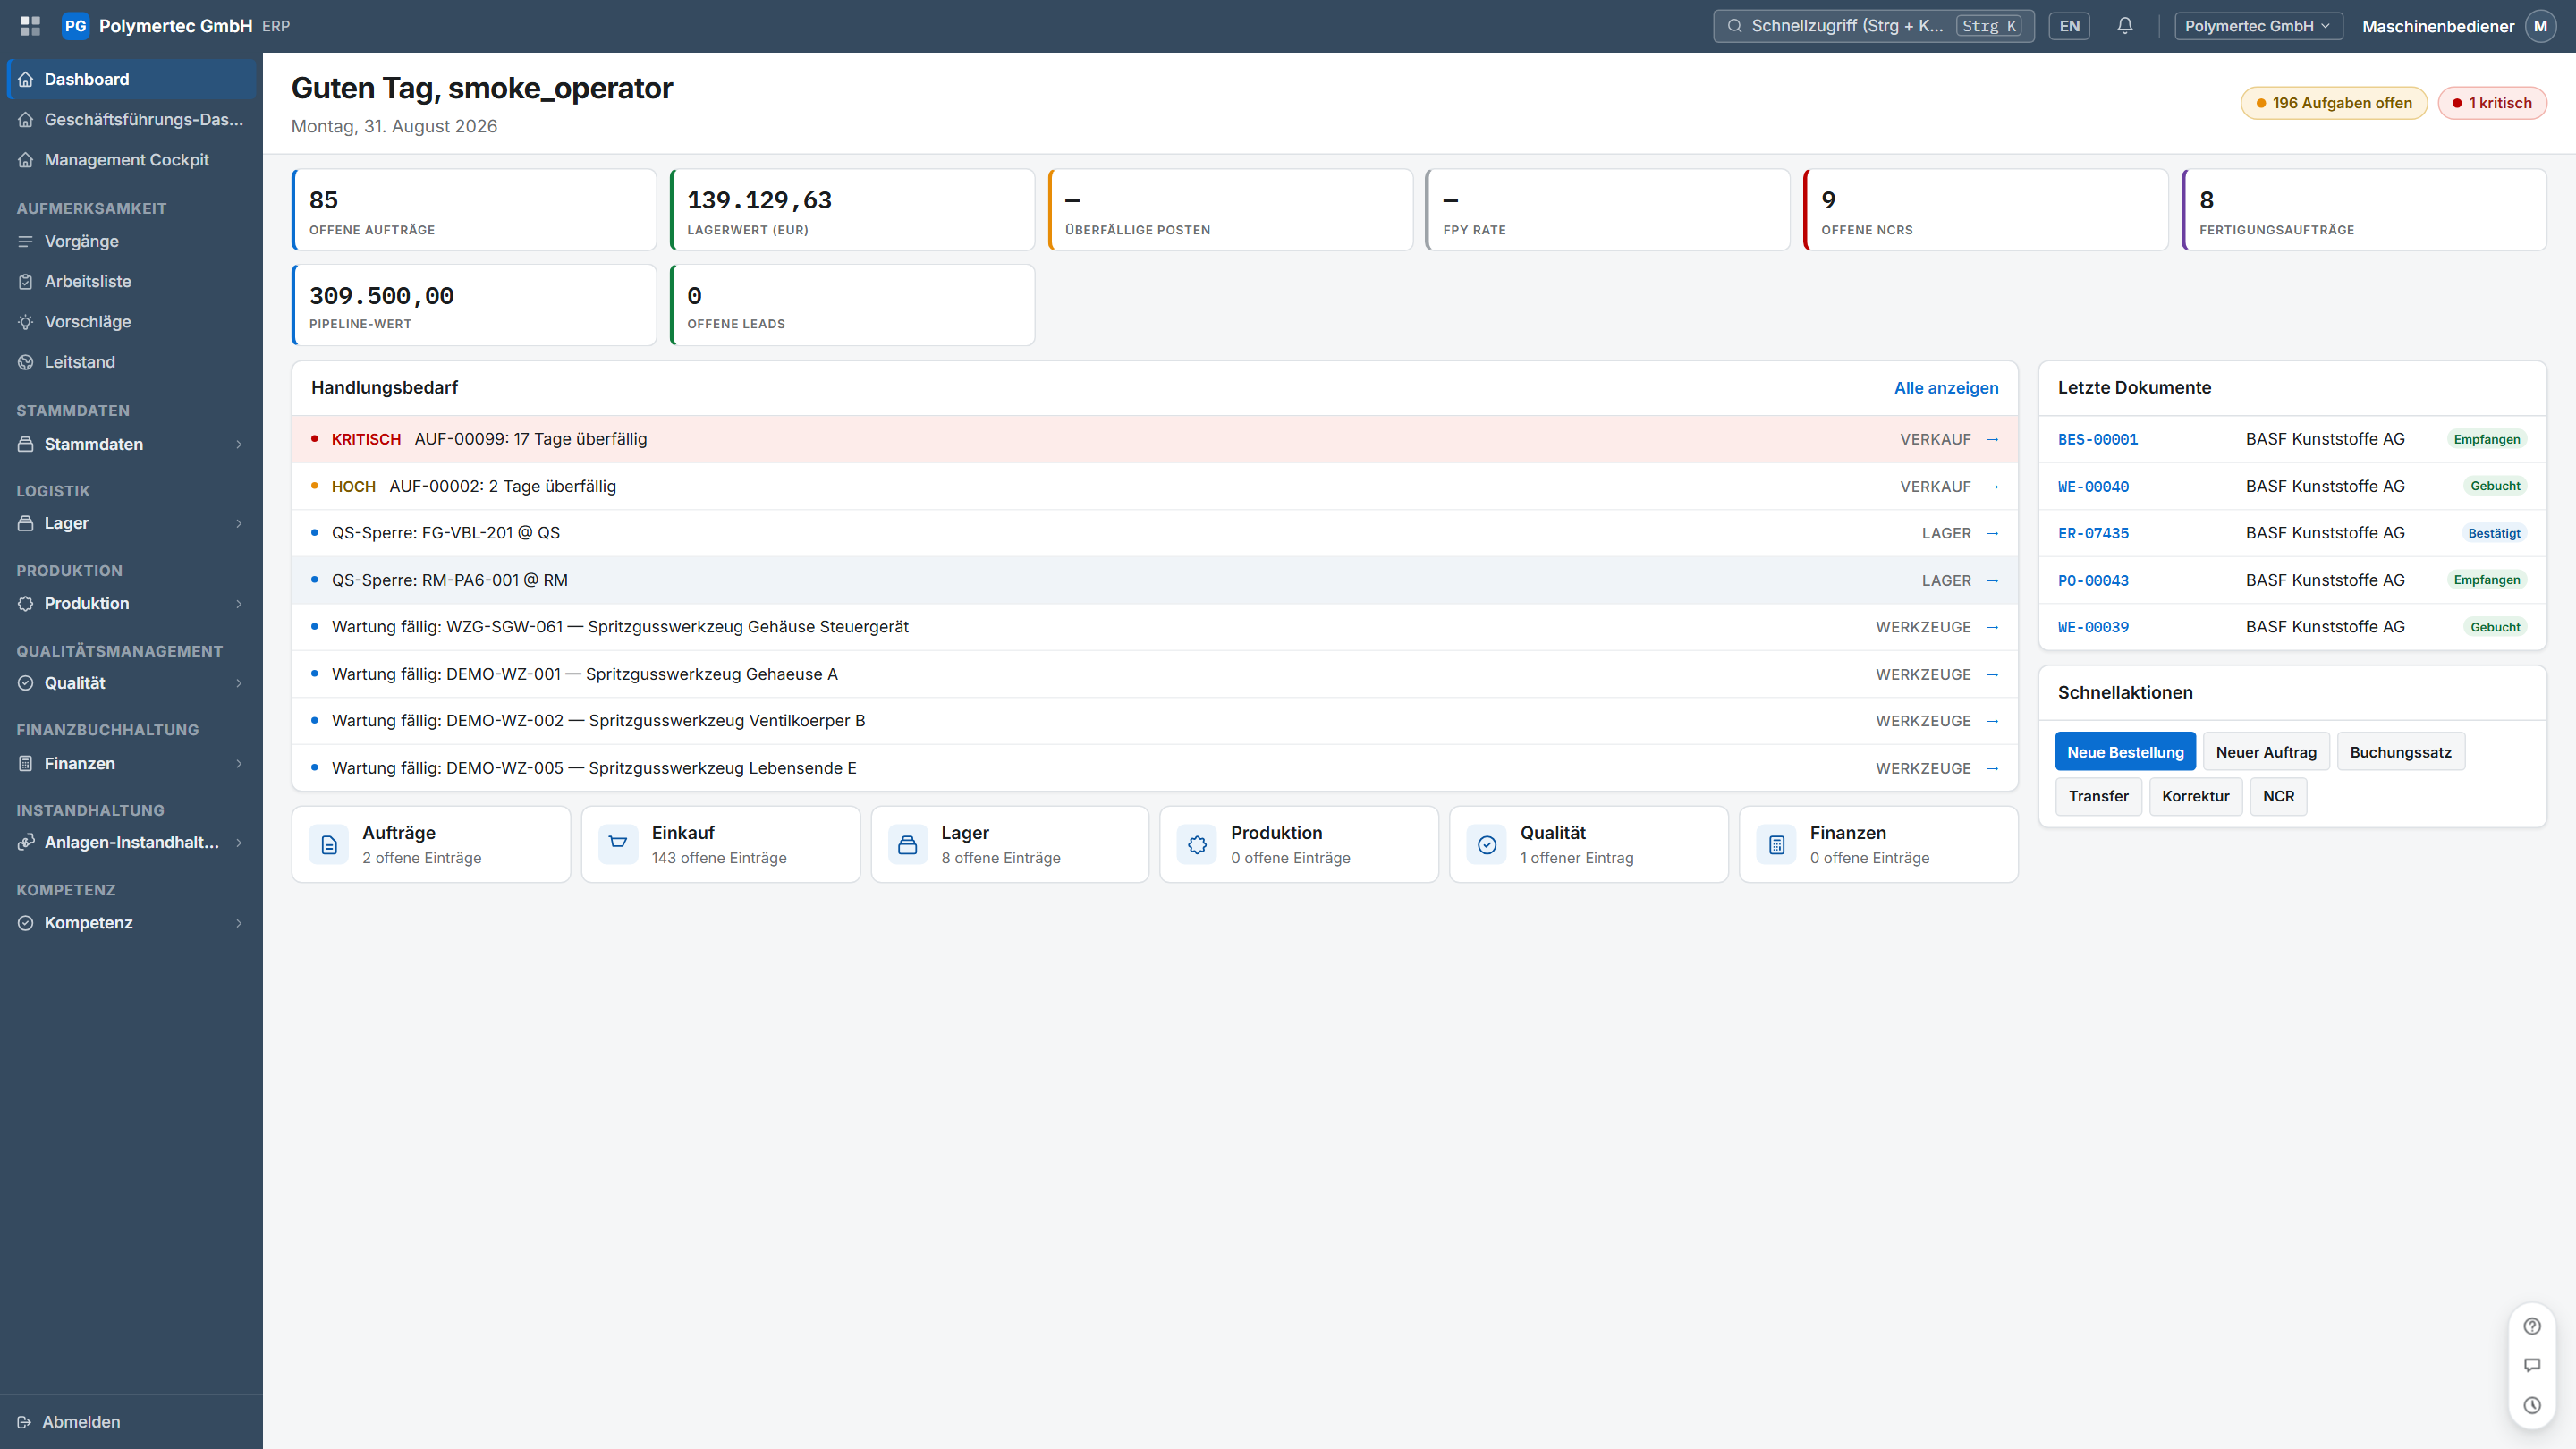Open the notifications bell
This screenshot has height=1449, width=2576.
[x=2125, y=26]
